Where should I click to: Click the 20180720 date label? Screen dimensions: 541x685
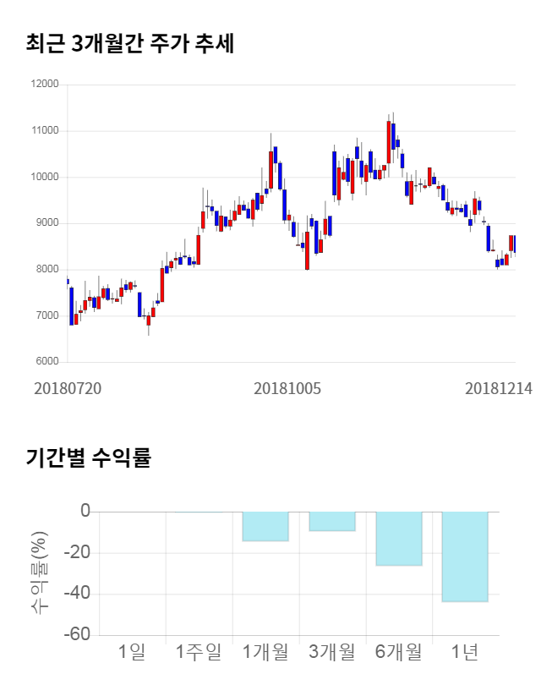pos(68,388)
